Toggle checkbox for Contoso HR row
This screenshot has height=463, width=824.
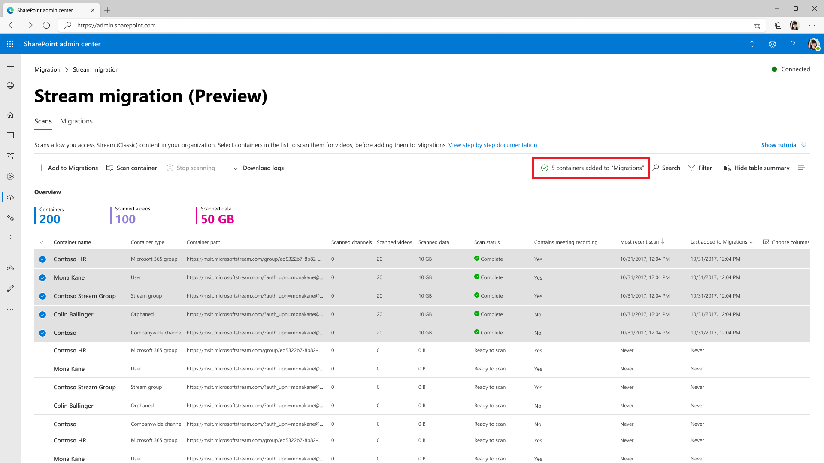(42, 259)
